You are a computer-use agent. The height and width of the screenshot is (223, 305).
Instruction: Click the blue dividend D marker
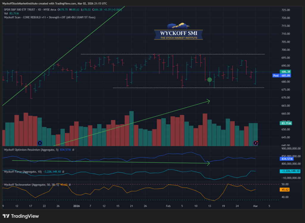point(39,143)
